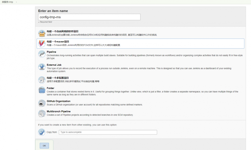Select the Pipeline project type

click(x=52, y=52)
